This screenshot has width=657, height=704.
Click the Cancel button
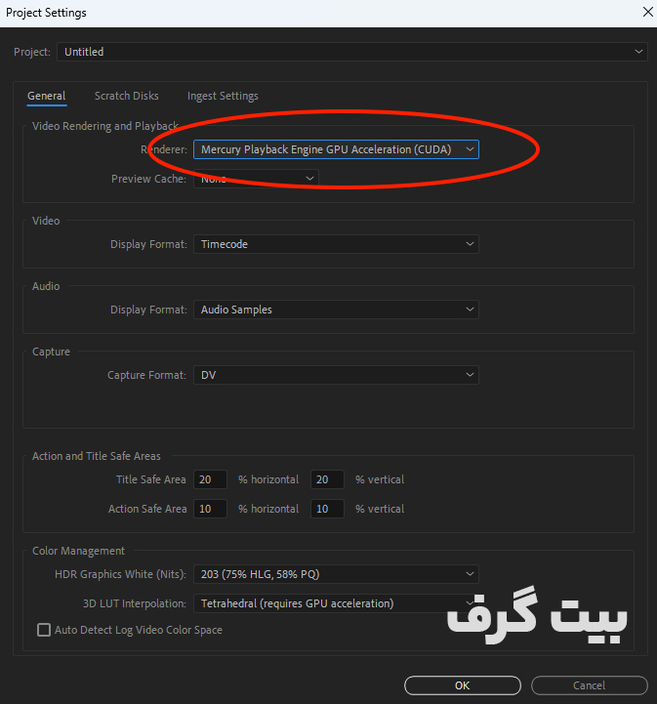[590, 685]
